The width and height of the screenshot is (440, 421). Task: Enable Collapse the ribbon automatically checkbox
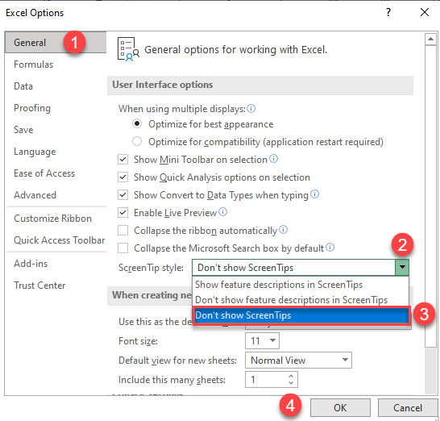point(123,231)
